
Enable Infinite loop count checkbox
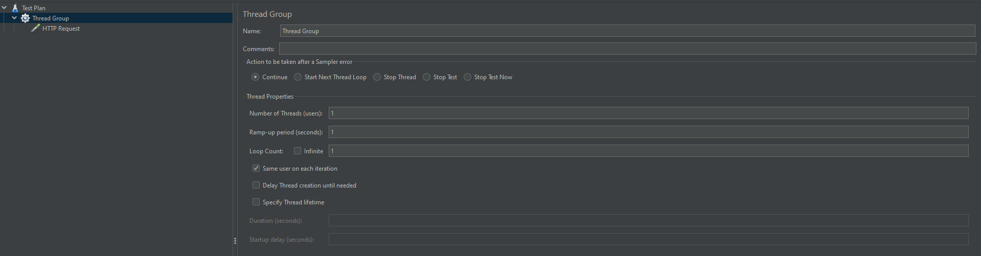[x=298, y=151]
